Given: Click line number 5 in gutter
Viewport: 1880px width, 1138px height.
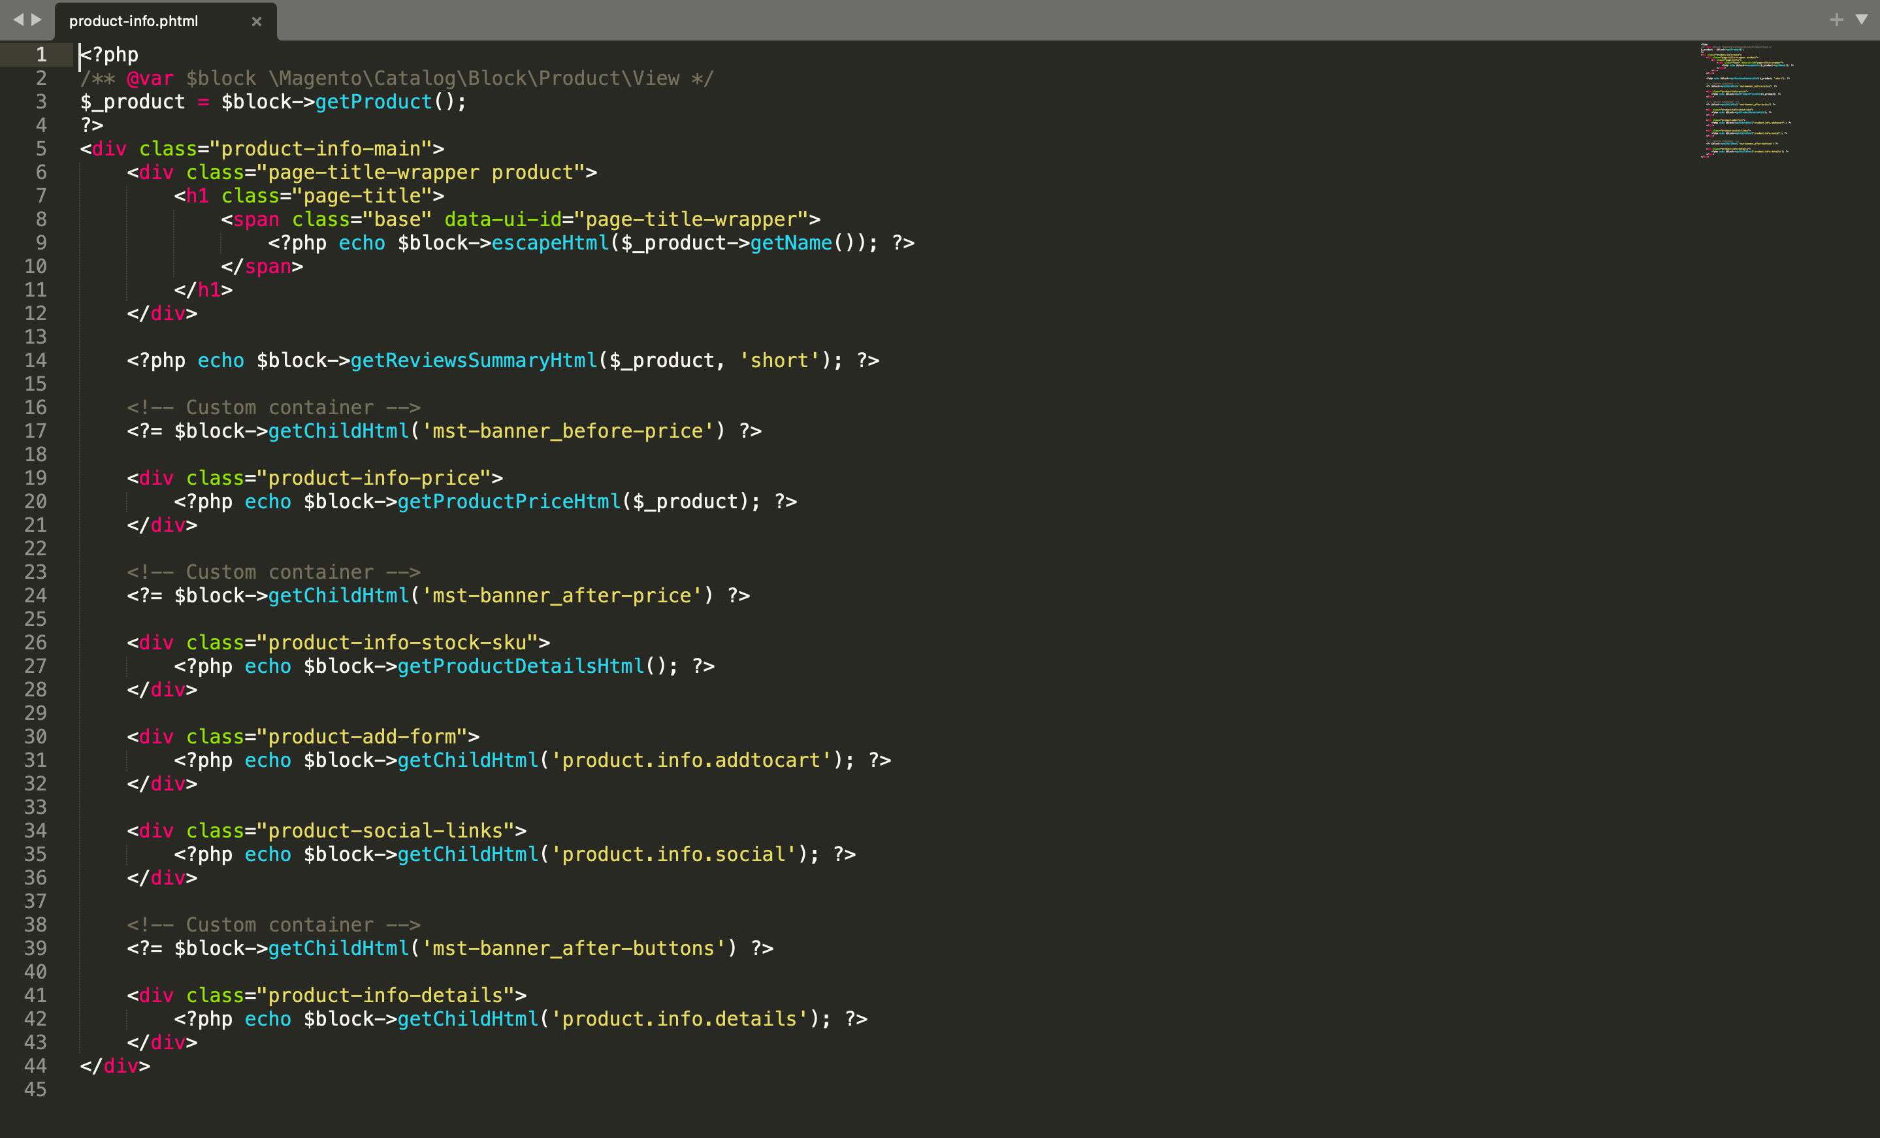Looking at the screenshot, I should coord(41,149).
